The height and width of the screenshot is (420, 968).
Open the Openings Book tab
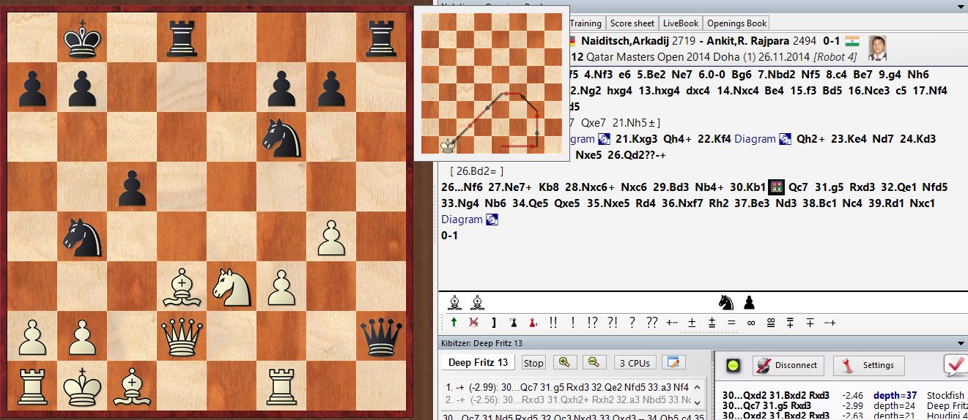click(x=736, y=23)
